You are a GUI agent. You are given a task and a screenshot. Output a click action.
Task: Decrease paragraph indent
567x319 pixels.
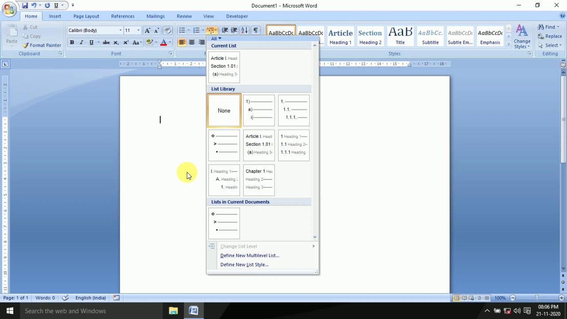coord(225,31)
